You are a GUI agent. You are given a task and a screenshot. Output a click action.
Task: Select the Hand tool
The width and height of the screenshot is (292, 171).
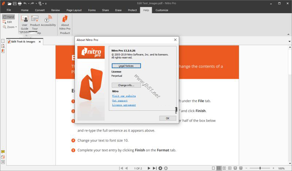coord(8,17)
